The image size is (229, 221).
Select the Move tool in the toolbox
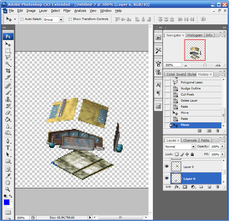(8, 44)
